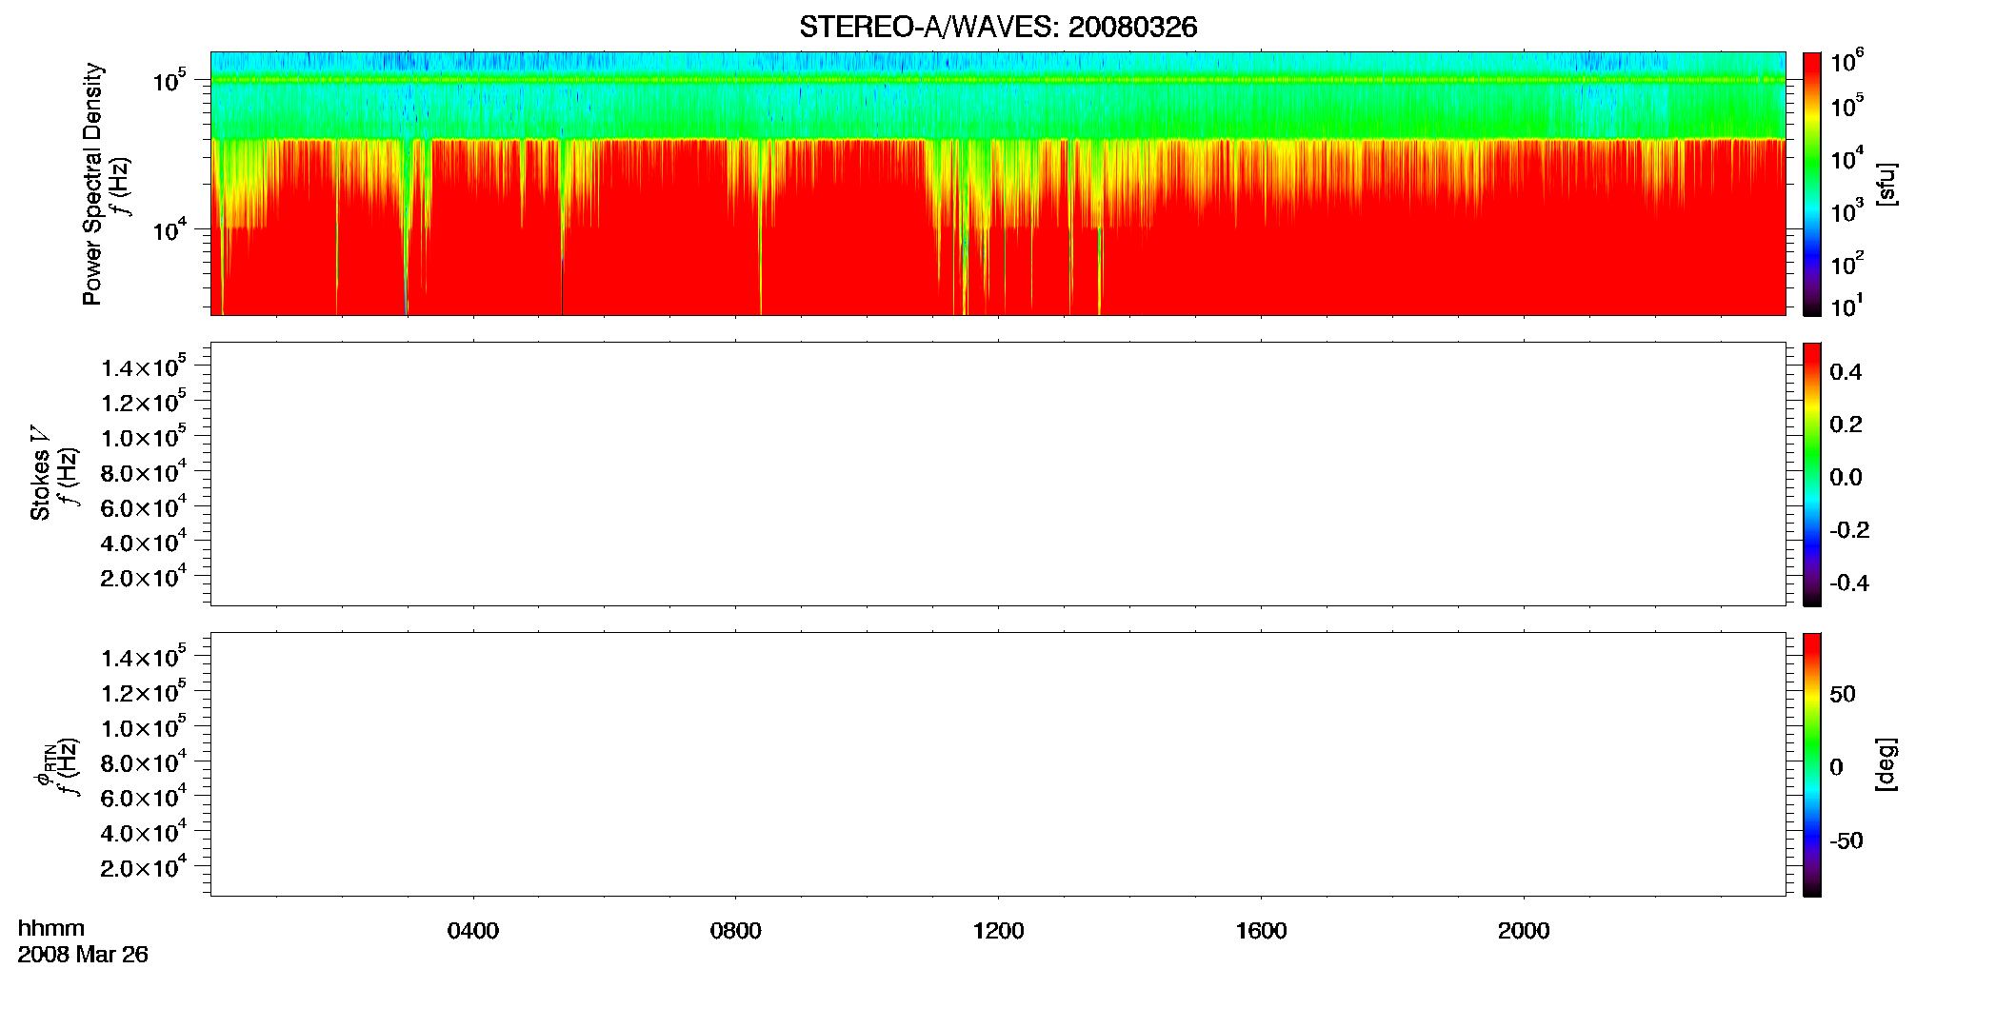This screenshot has width=1996, height=1028.
Task: Click the empty Stokes V plot panel
Action: (998, 474)
